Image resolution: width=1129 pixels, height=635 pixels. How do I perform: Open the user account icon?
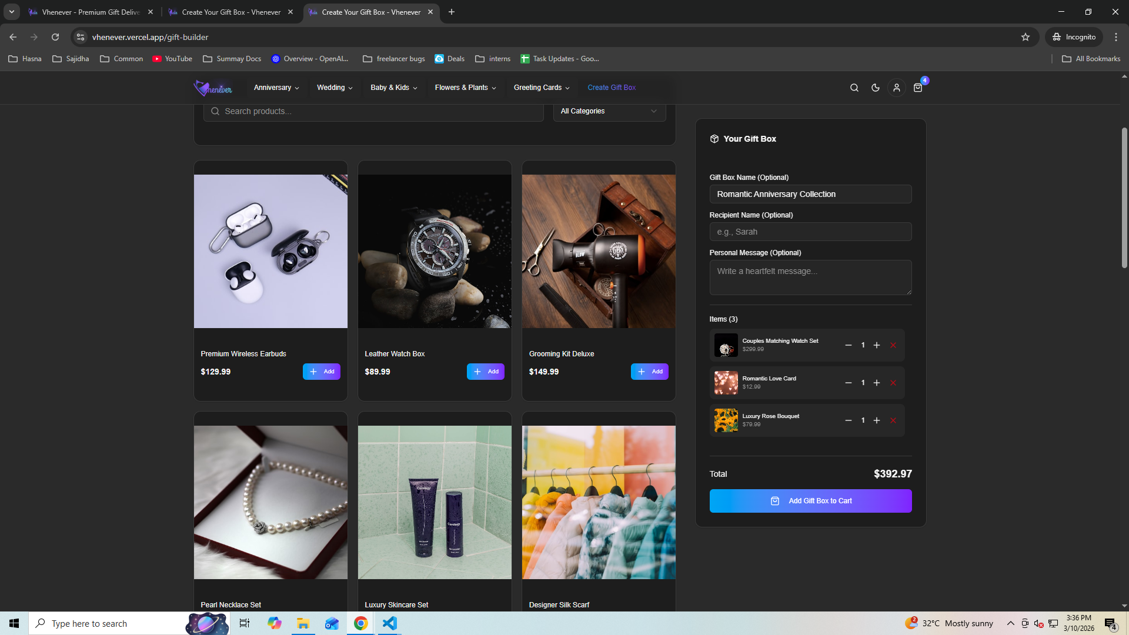[x=896, y=88]
